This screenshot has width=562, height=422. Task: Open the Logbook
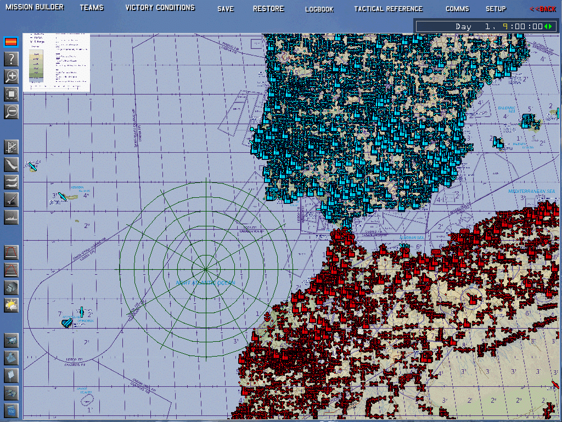point(319,9)
